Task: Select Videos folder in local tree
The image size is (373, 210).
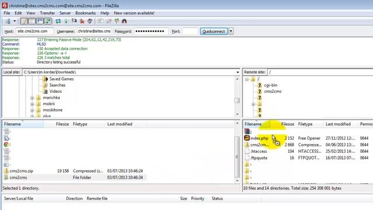Action: click(x=55, y=91)
